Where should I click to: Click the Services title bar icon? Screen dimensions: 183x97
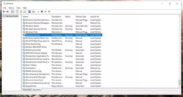(x=4, y=3)
